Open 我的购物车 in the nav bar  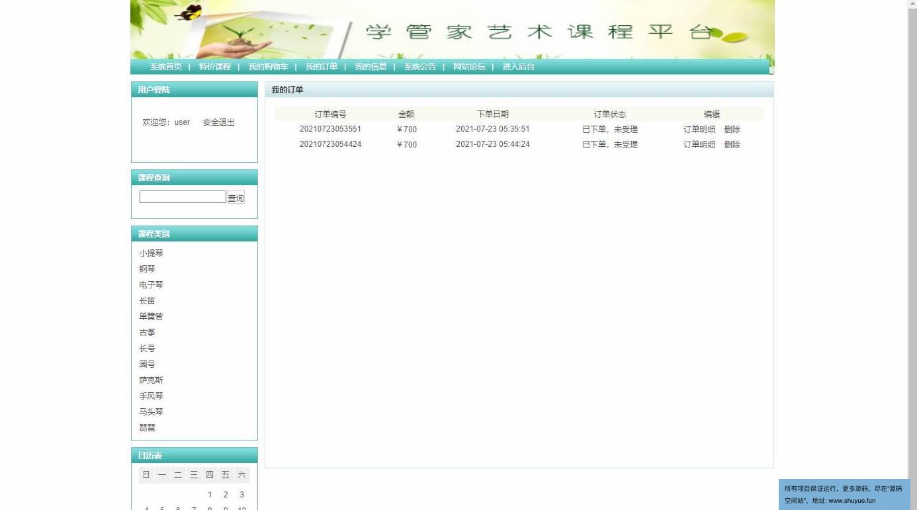pos(268,67)
